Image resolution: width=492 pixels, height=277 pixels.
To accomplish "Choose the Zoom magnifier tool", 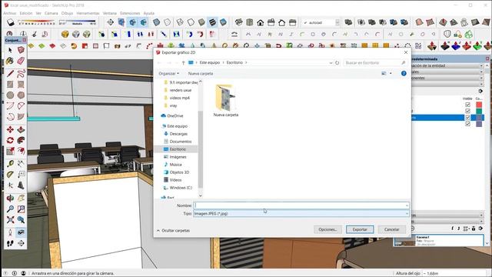I will 10,209.
